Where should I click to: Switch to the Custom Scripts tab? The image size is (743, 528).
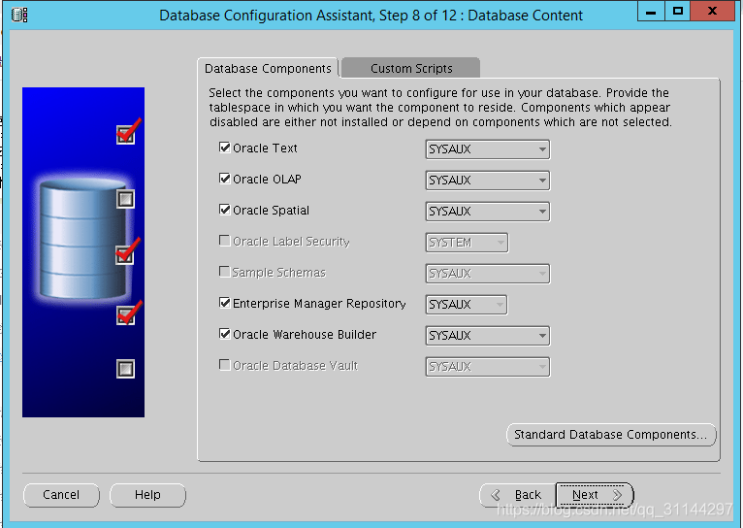click(x=411, y=68)
